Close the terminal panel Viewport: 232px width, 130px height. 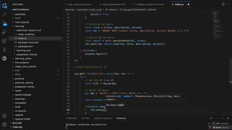(x=228, y=118)
